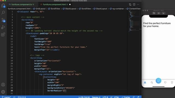Click backgroundColor value #65ADF1
Viewport: 175px width, 98px height.
pos(70,88)
